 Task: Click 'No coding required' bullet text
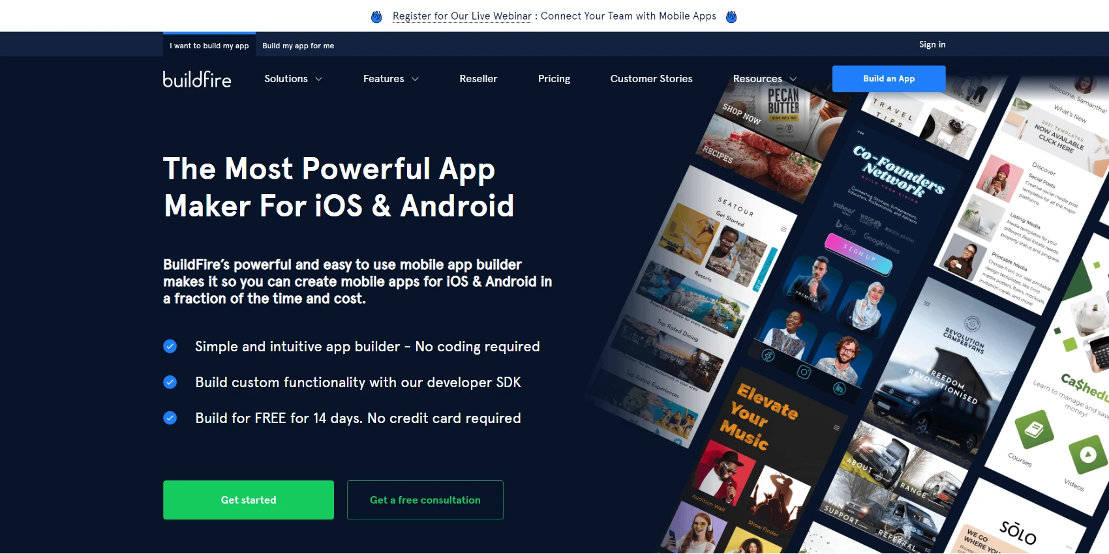tap(478, 347)
